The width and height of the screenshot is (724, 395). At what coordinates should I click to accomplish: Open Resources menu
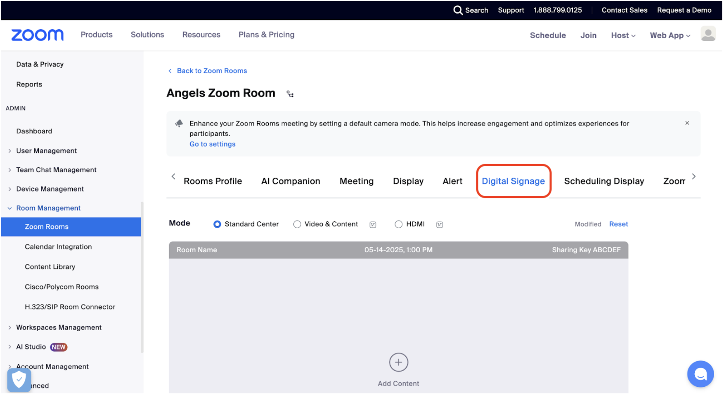coord(201,35)
